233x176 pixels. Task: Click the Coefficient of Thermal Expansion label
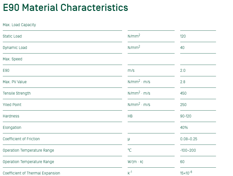click(31, 173)
